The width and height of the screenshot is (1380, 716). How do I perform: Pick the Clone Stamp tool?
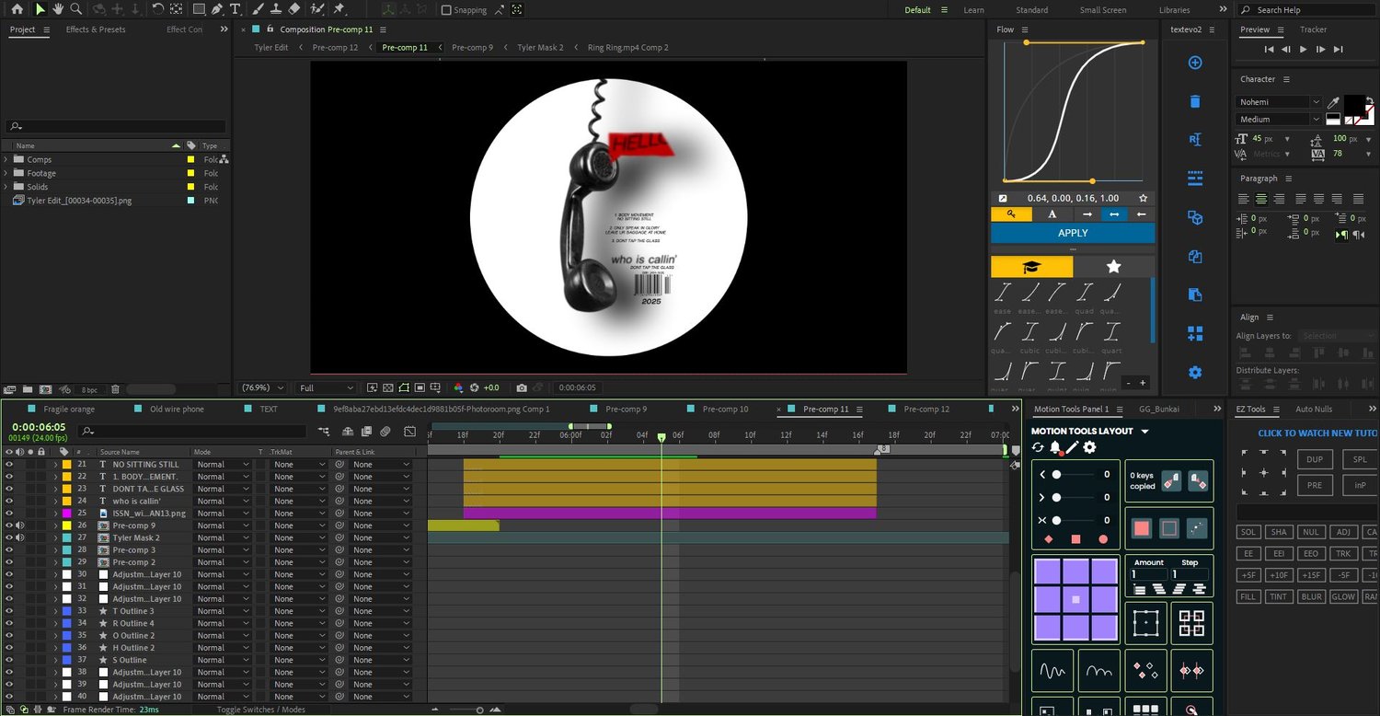276,9
